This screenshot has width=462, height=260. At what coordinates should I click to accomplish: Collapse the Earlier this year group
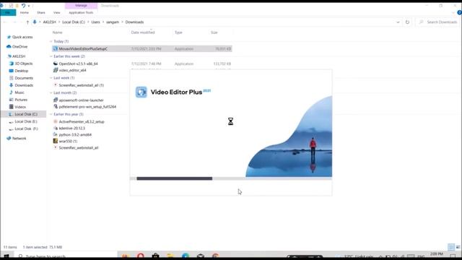(x=51, y=114)
